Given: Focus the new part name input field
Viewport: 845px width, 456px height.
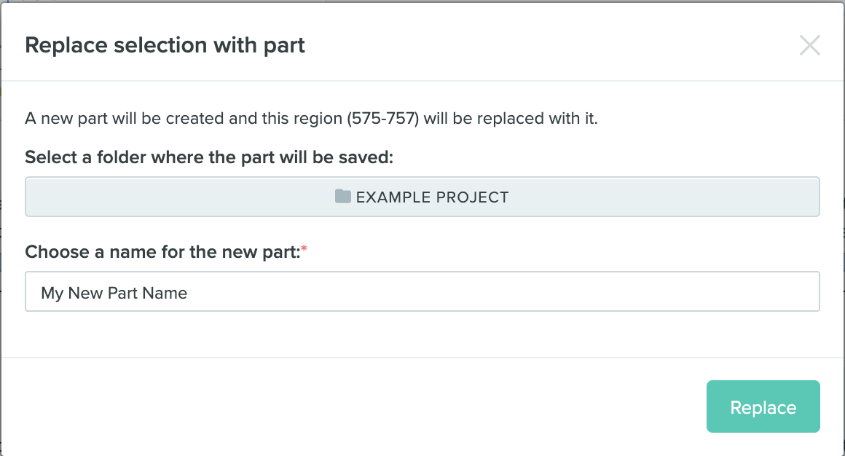Looking at the screenshot, I should (x=422, y=292).
